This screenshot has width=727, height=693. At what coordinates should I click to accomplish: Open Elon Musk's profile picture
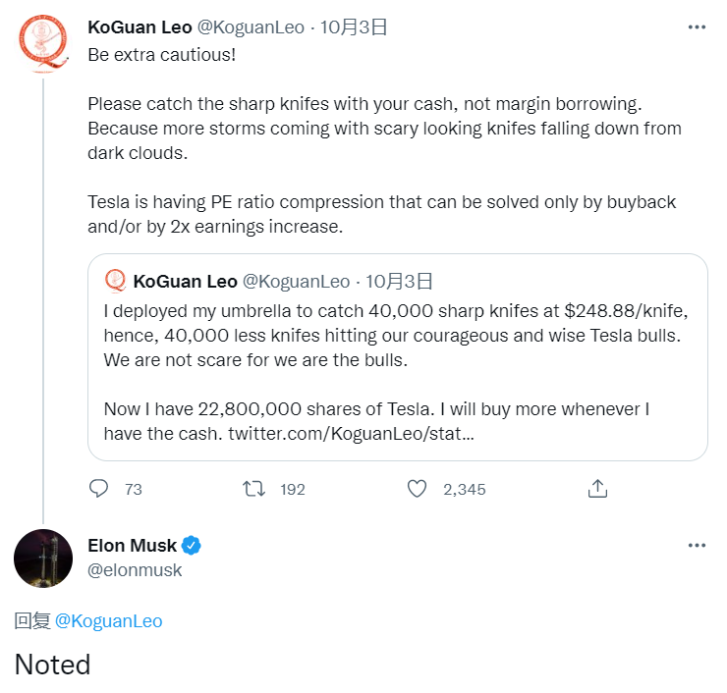43,559
